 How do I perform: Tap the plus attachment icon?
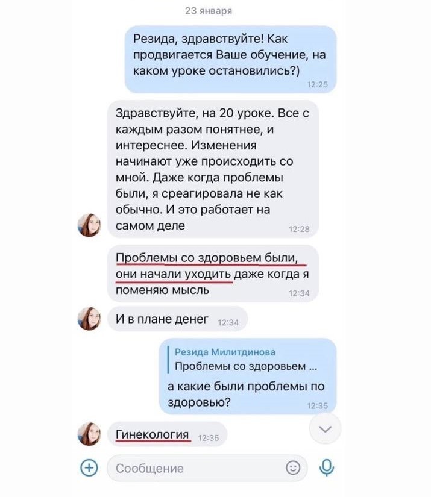89,467
